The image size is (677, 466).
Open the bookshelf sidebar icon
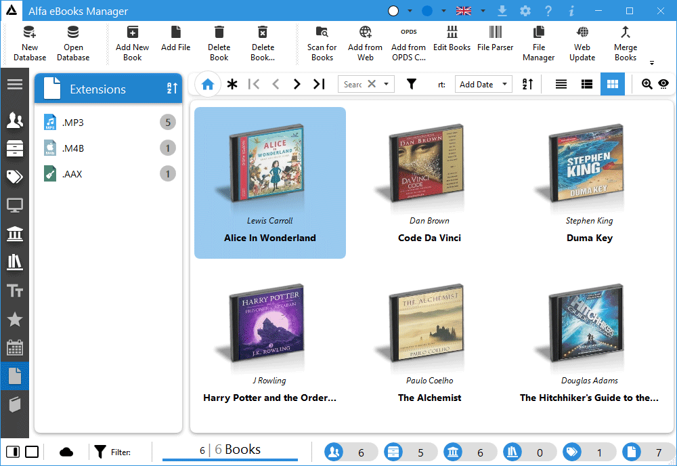[x=15, y=262]
